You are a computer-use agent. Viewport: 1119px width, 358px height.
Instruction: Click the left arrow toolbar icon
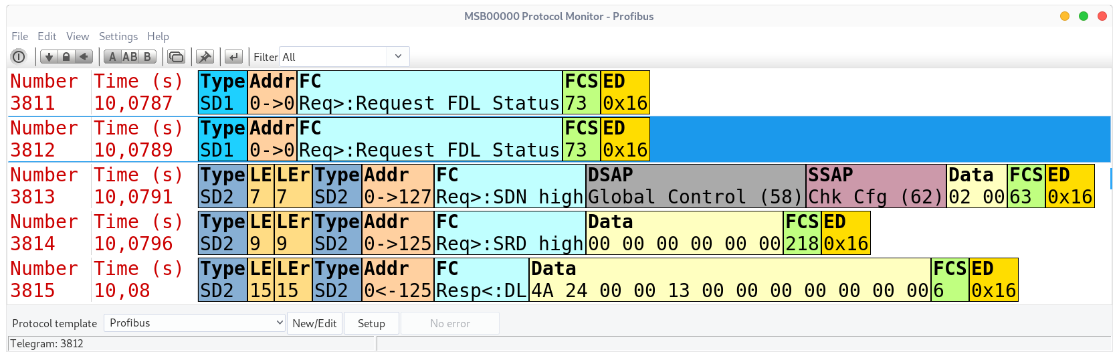click(84, 57)
